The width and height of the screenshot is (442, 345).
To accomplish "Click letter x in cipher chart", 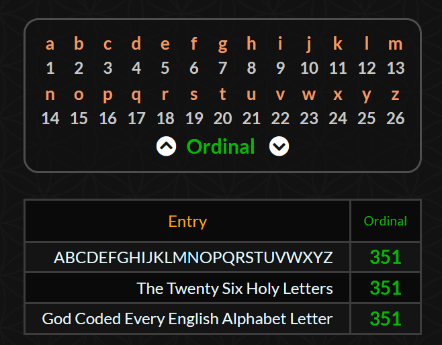I will pos(338,95).
